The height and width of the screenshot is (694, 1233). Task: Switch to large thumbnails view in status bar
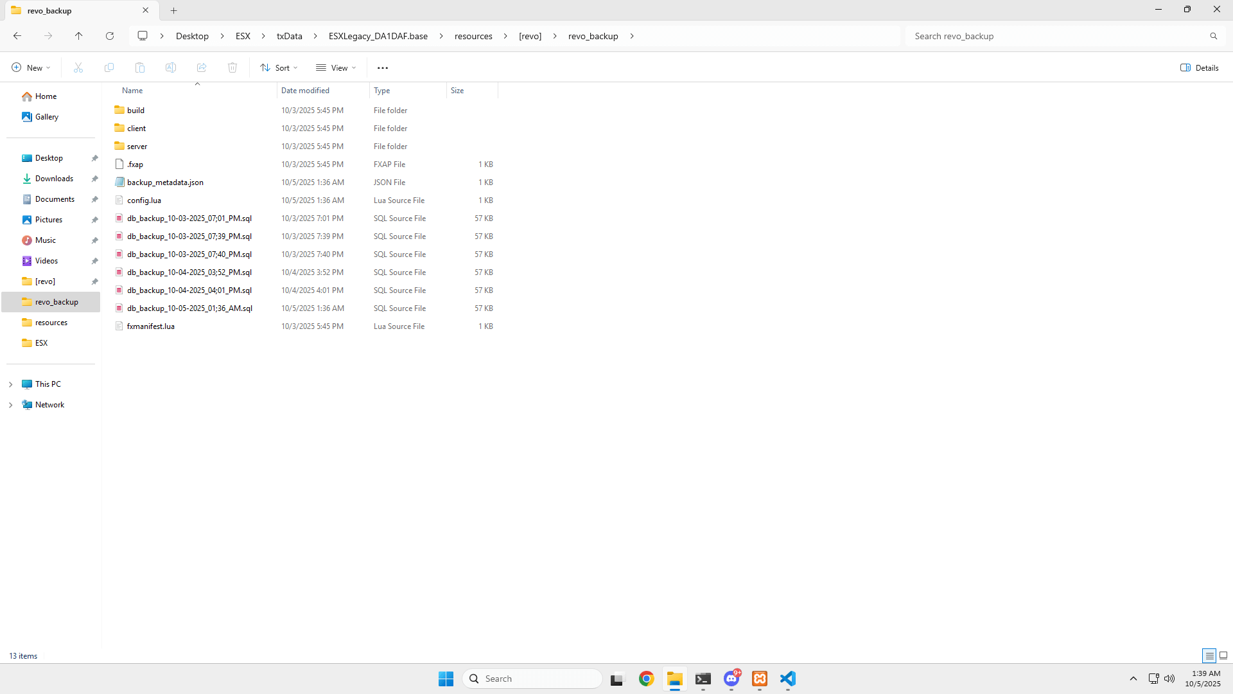(1221, 655)
